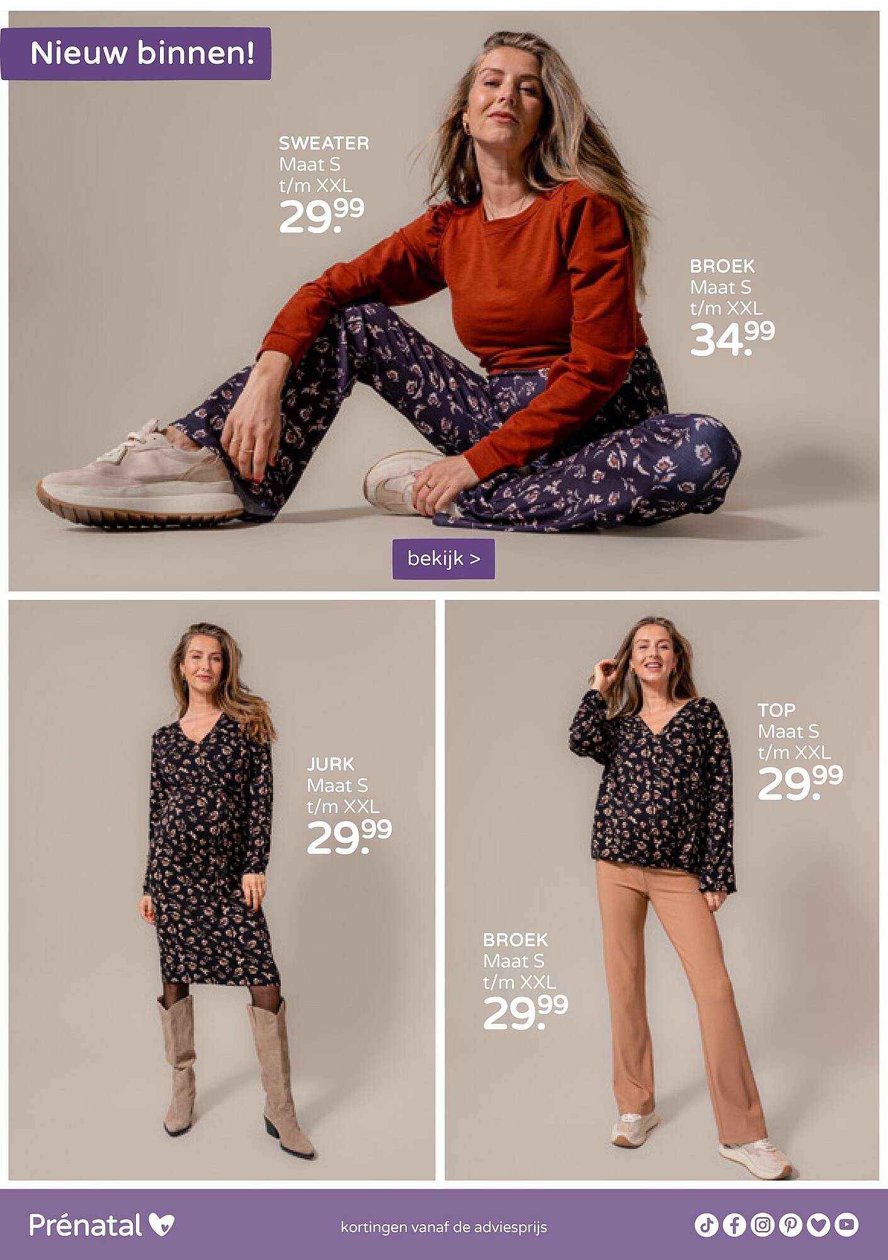The image size is (888, 1260).
Task: Click the heart icon in footer
Action: click(x=818, y=1225)
